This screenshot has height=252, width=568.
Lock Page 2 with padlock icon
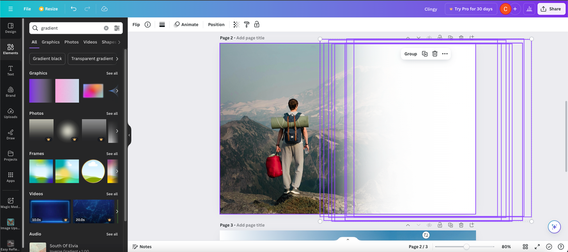point(440,38)
